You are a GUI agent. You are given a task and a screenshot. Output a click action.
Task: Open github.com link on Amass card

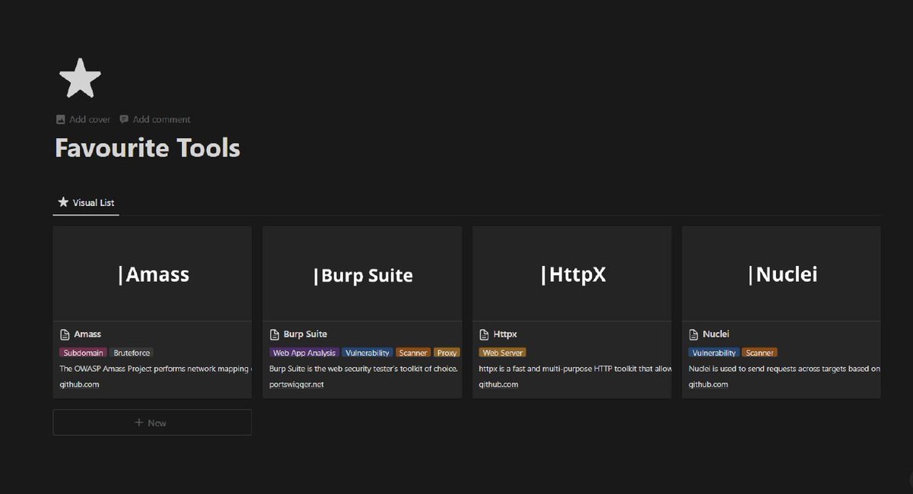click(79, 385)
